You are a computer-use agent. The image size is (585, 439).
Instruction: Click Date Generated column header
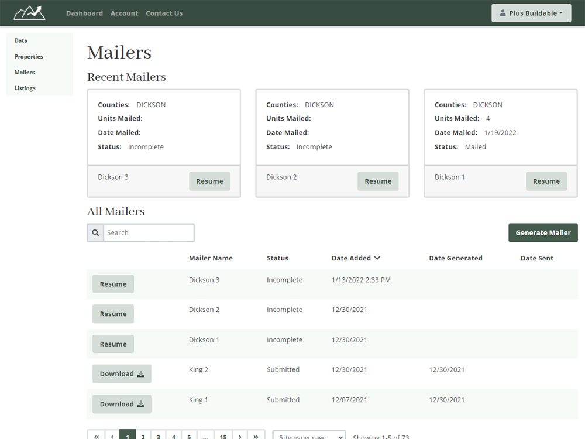[456, 258]
